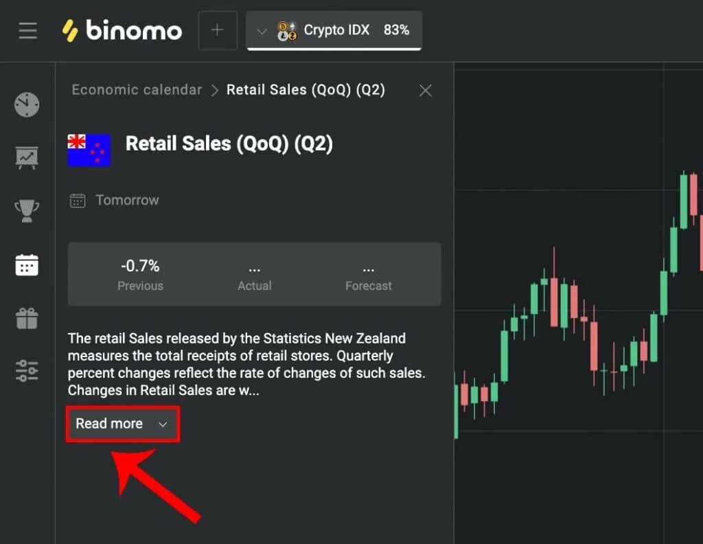Click the Tomorrow date label

point(127,201)
